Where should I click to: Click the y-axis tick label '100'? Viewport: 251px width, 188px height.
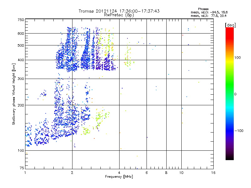tap(21, 151)
